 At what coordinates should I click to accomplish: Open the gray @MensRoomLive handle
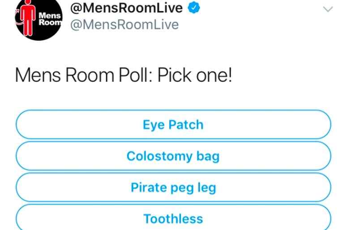124,25
